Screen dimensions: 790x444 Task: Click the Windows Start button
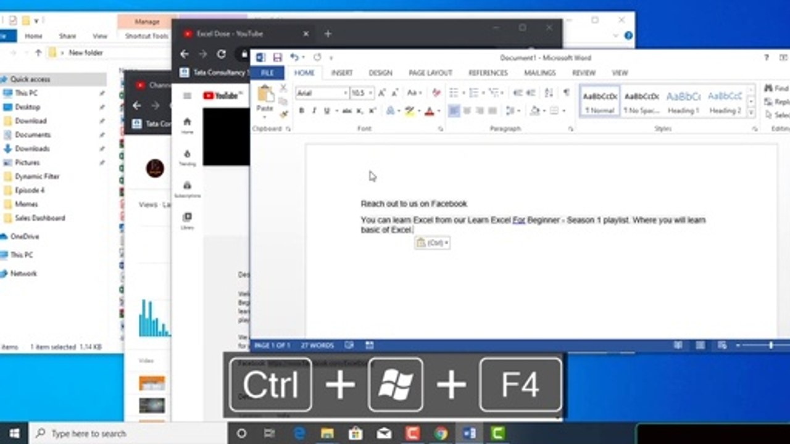click(14, 434)
